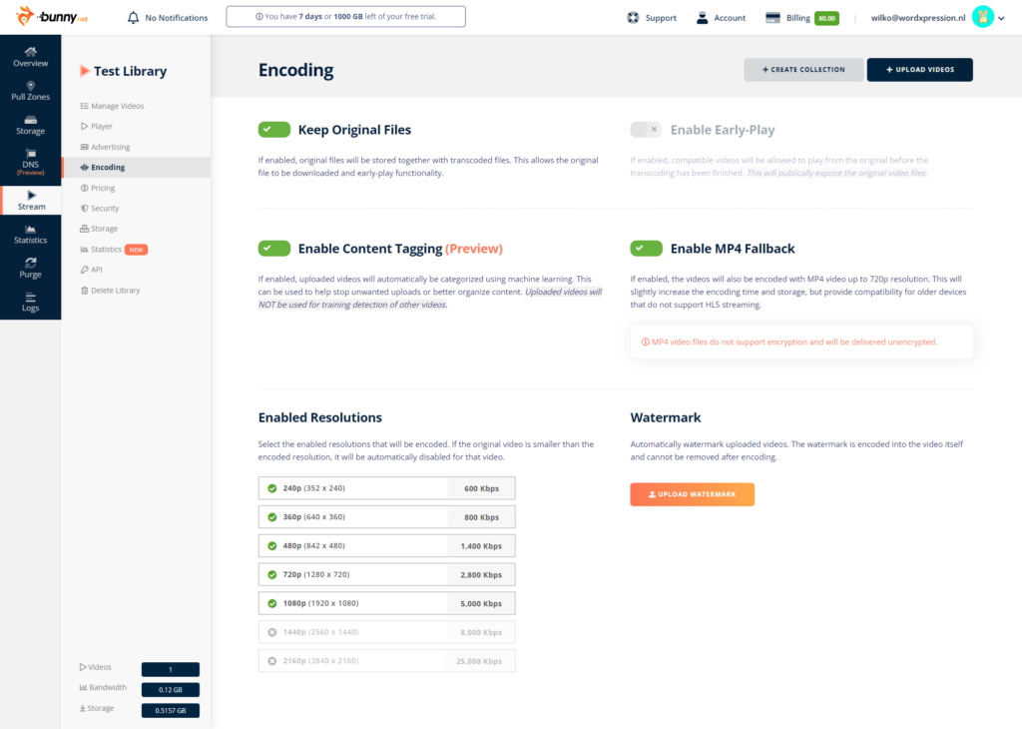Open the Purge section
This screenshot has height=729, width=1022.
31,268
